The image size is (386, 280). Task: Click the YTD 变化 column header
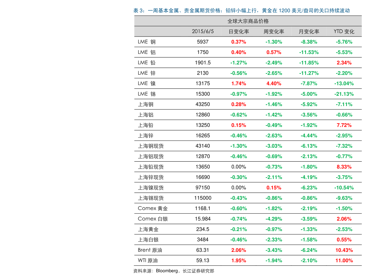[x=344, y=31]
